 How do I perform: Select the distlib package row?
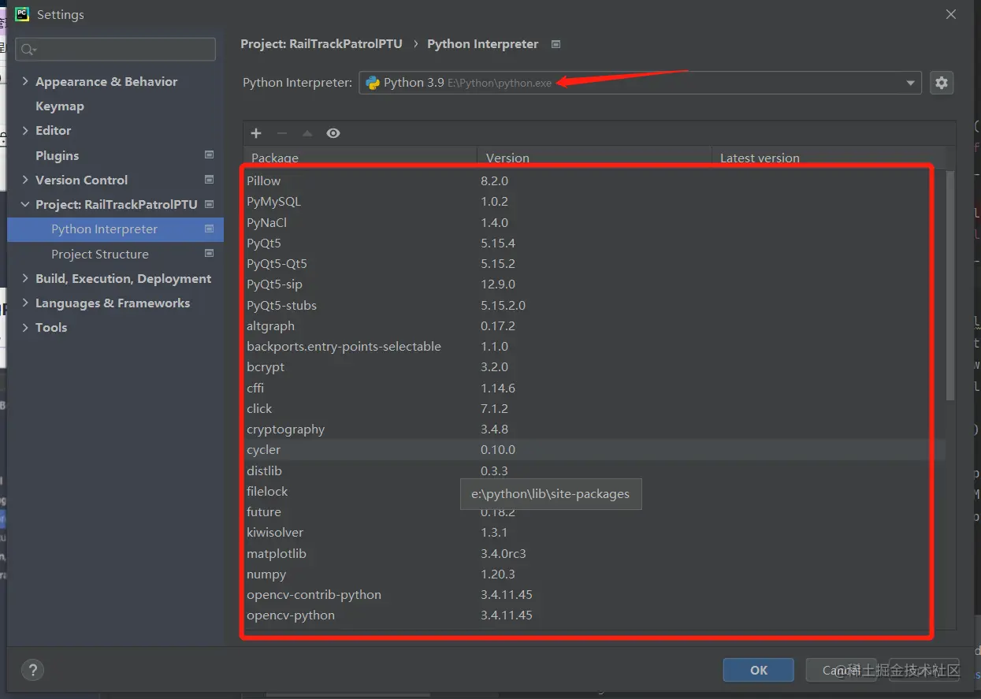tap(594, 470)
